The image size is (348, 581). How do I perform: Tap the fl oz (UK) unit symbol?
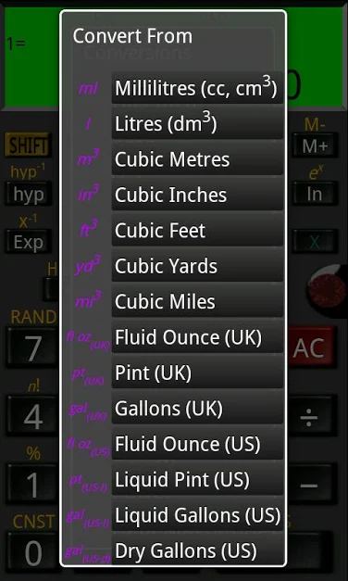(89, 339)
